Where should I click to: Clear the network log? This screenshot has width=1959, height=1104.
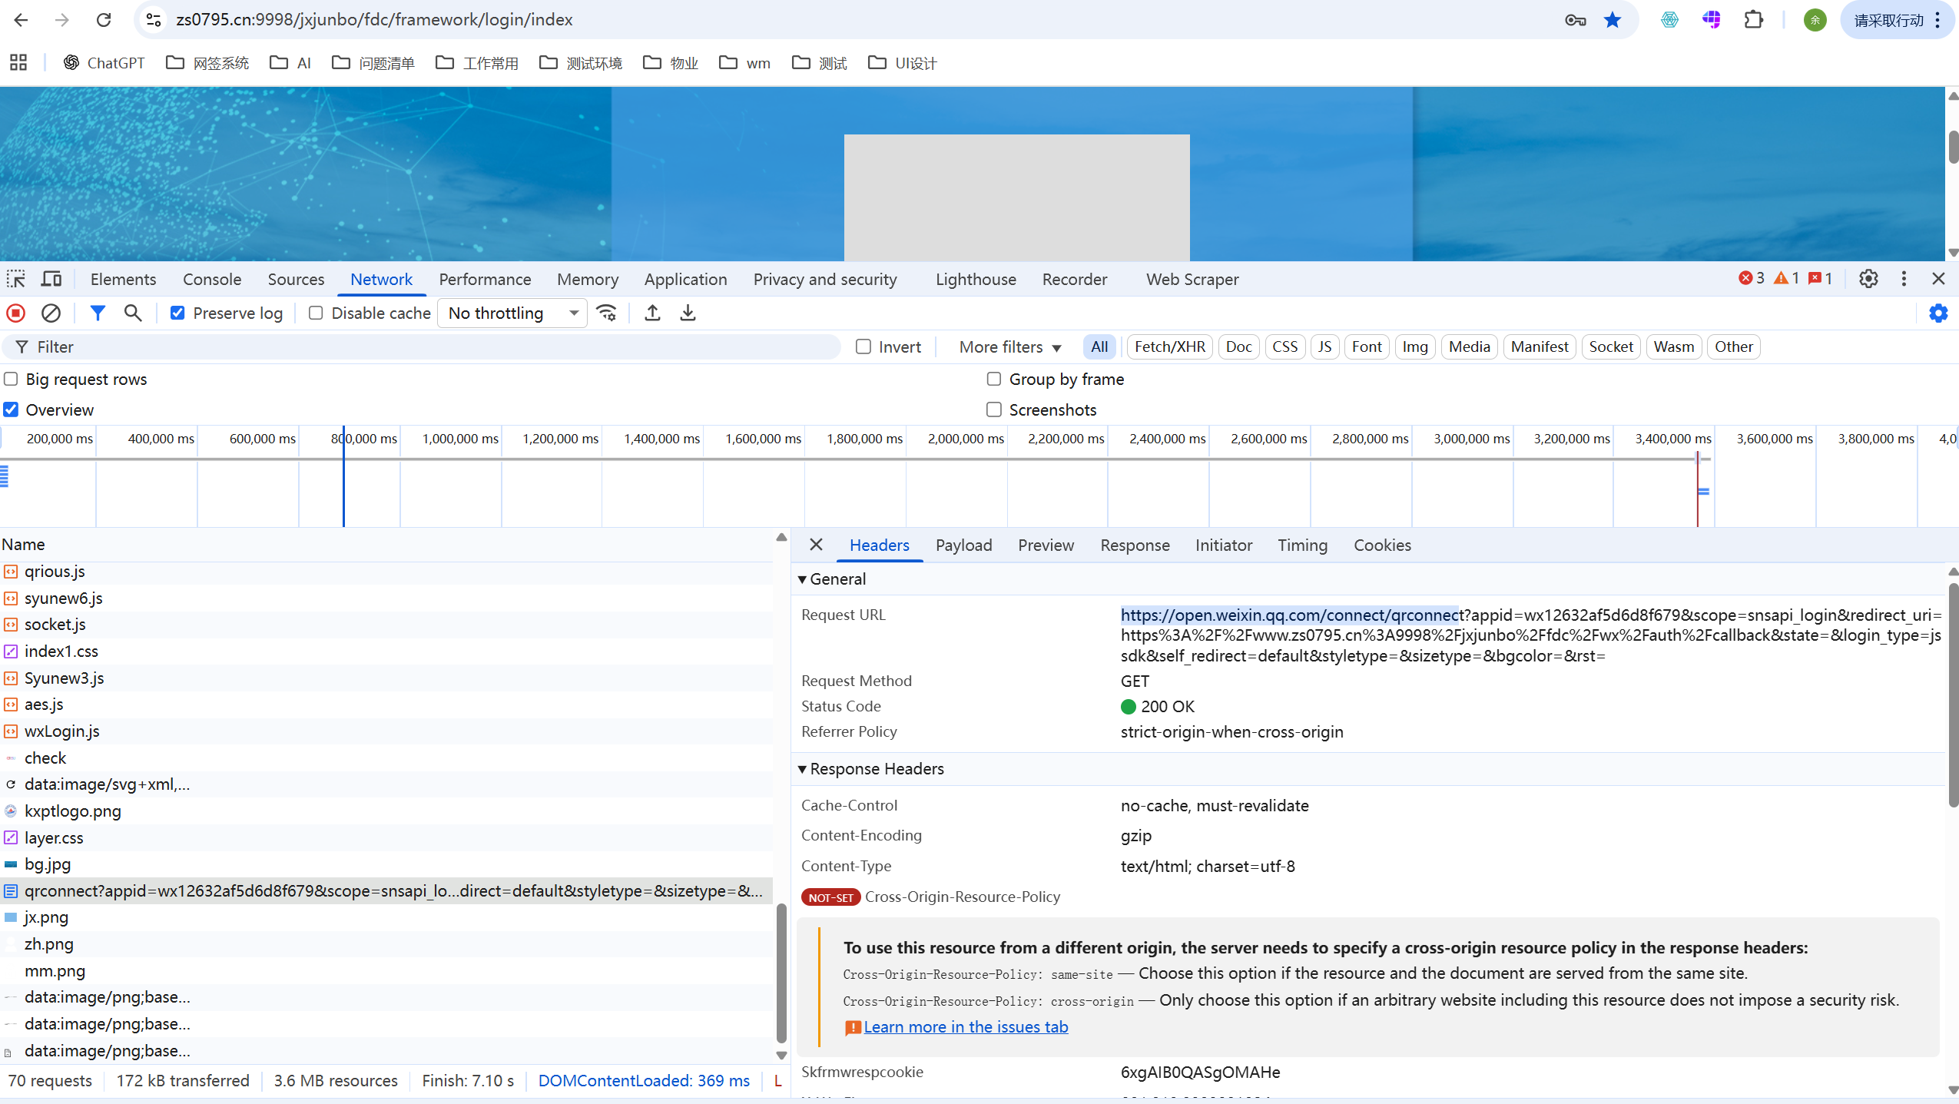[51, 313]
